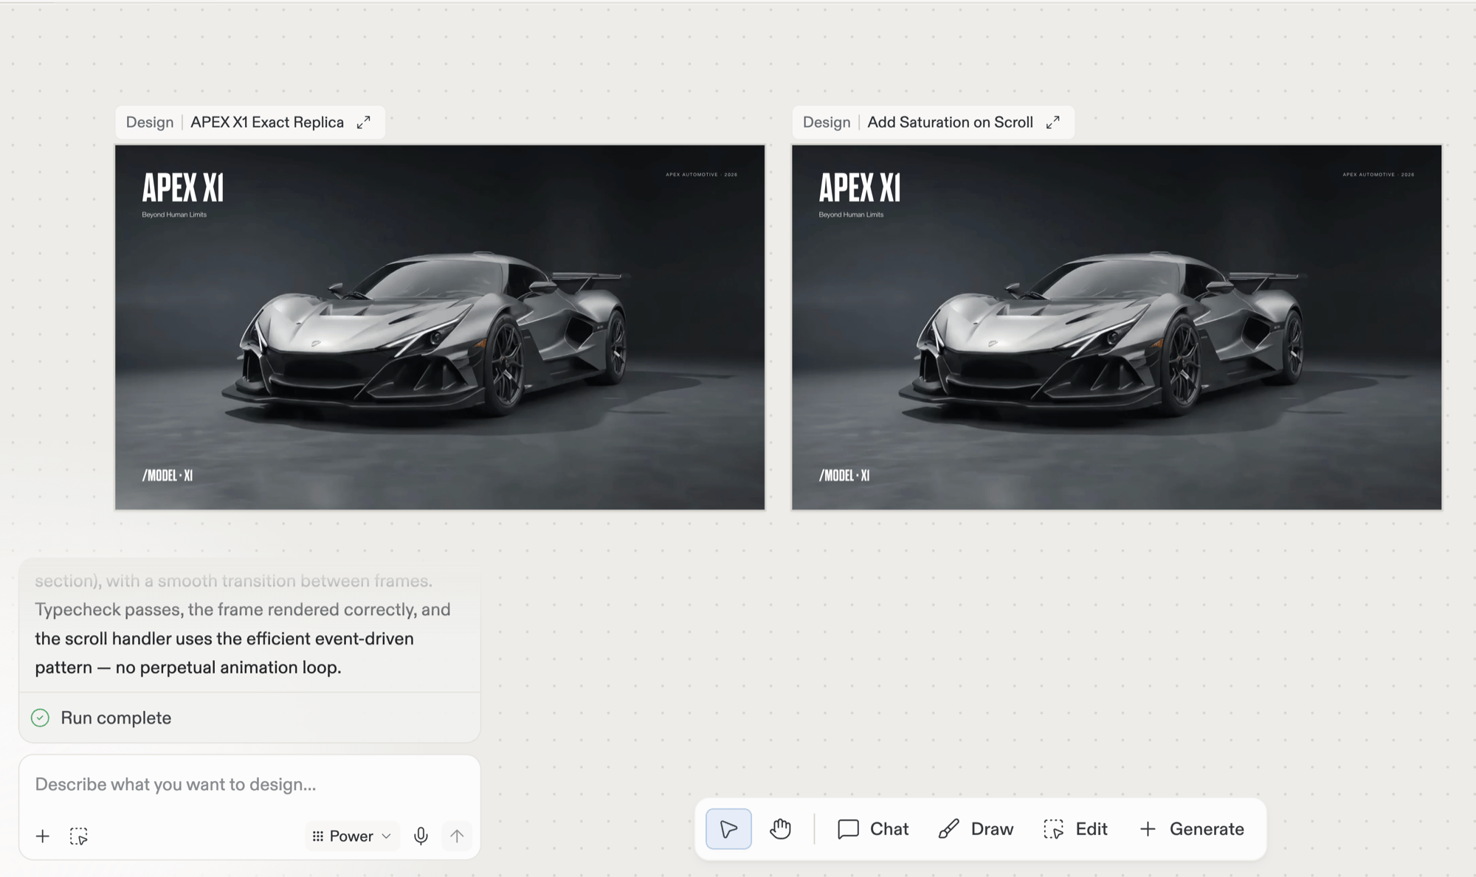Click the send arrow button
This screenshot has height=877, width=1476.
[457, 836]
